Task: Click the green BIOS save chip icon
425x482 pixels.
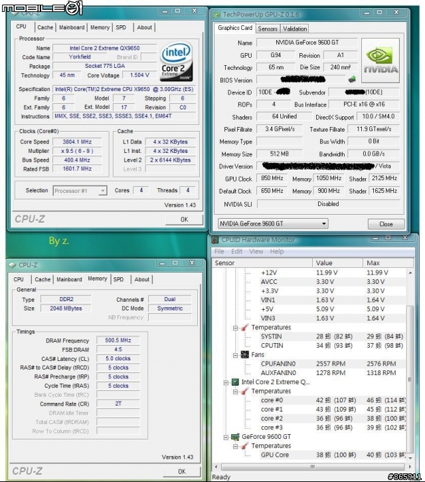Action: (x=352, y=79)
